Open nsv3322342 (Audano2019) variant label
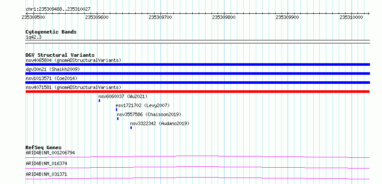382x184 pixels. coord(160,123)
